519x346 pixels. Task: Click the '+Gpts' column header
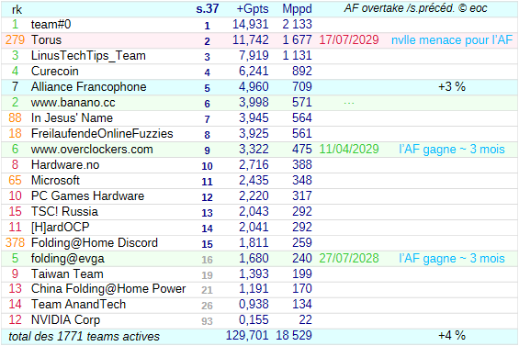click(x=253, y=9)
